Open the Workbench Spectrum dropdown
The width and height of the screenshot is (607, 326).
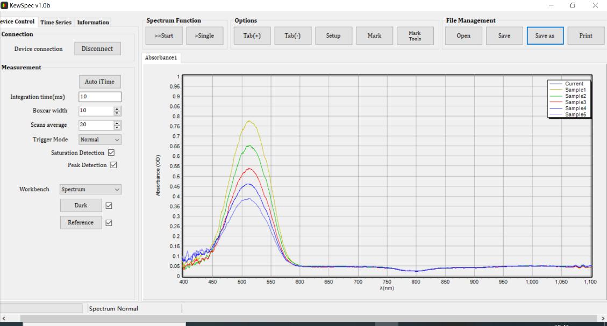90,190
